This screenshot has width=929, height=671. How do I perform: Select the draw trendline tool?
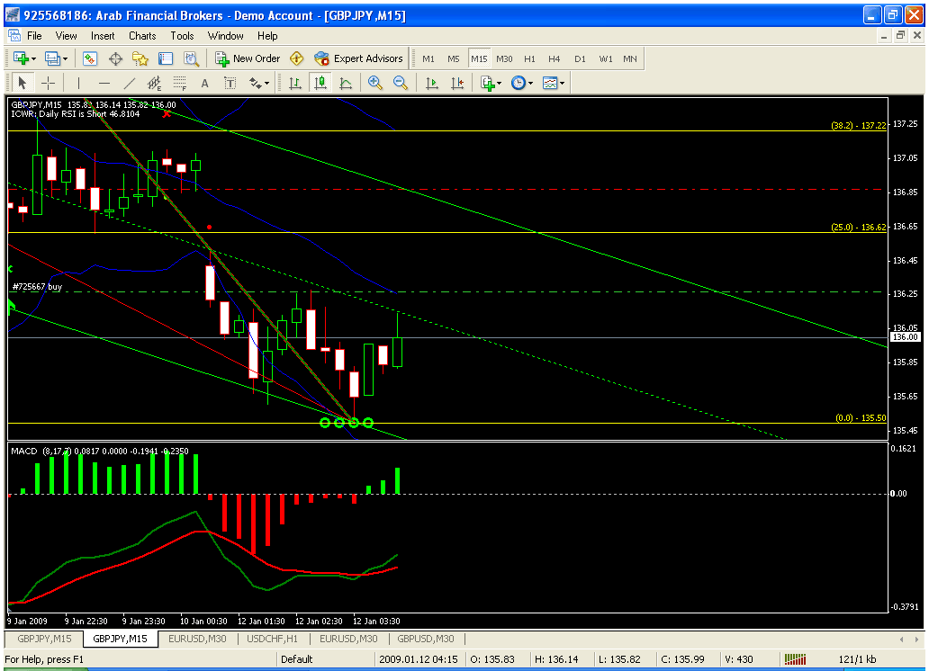click(x=129, y=83)
